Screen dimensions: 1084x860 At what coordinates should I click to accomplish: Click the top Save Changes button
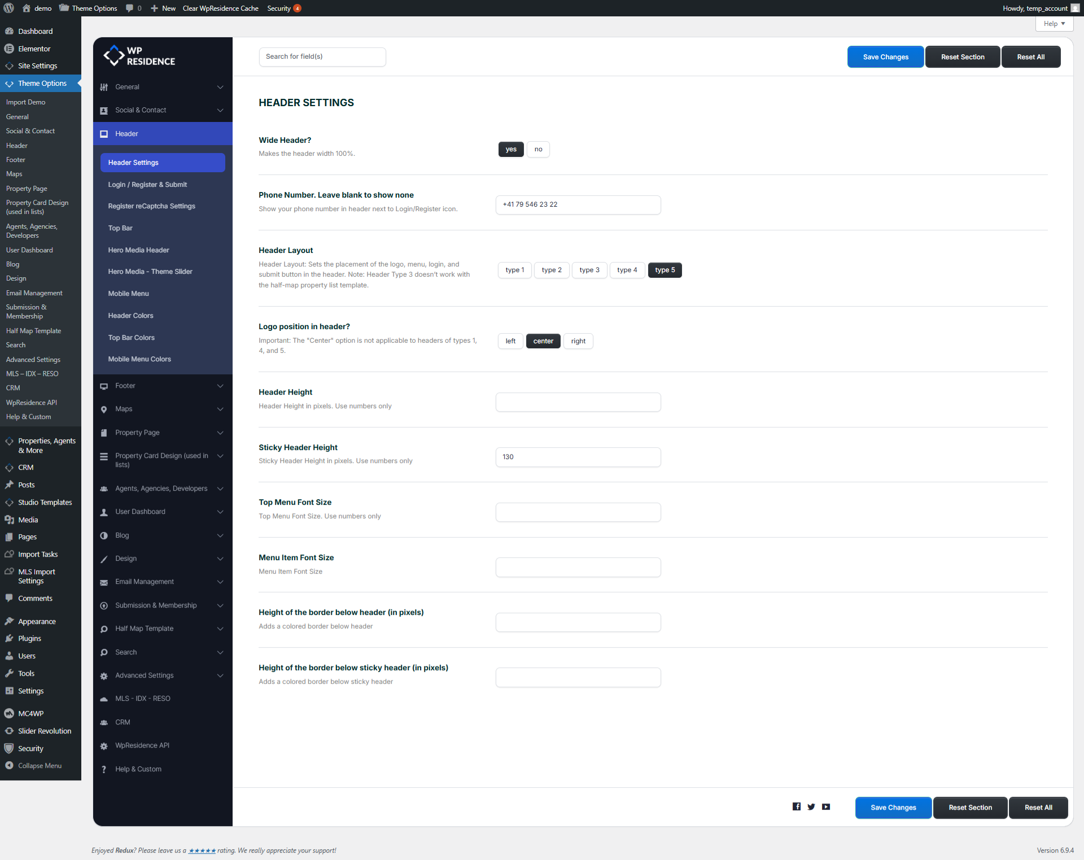click(885, 57)
